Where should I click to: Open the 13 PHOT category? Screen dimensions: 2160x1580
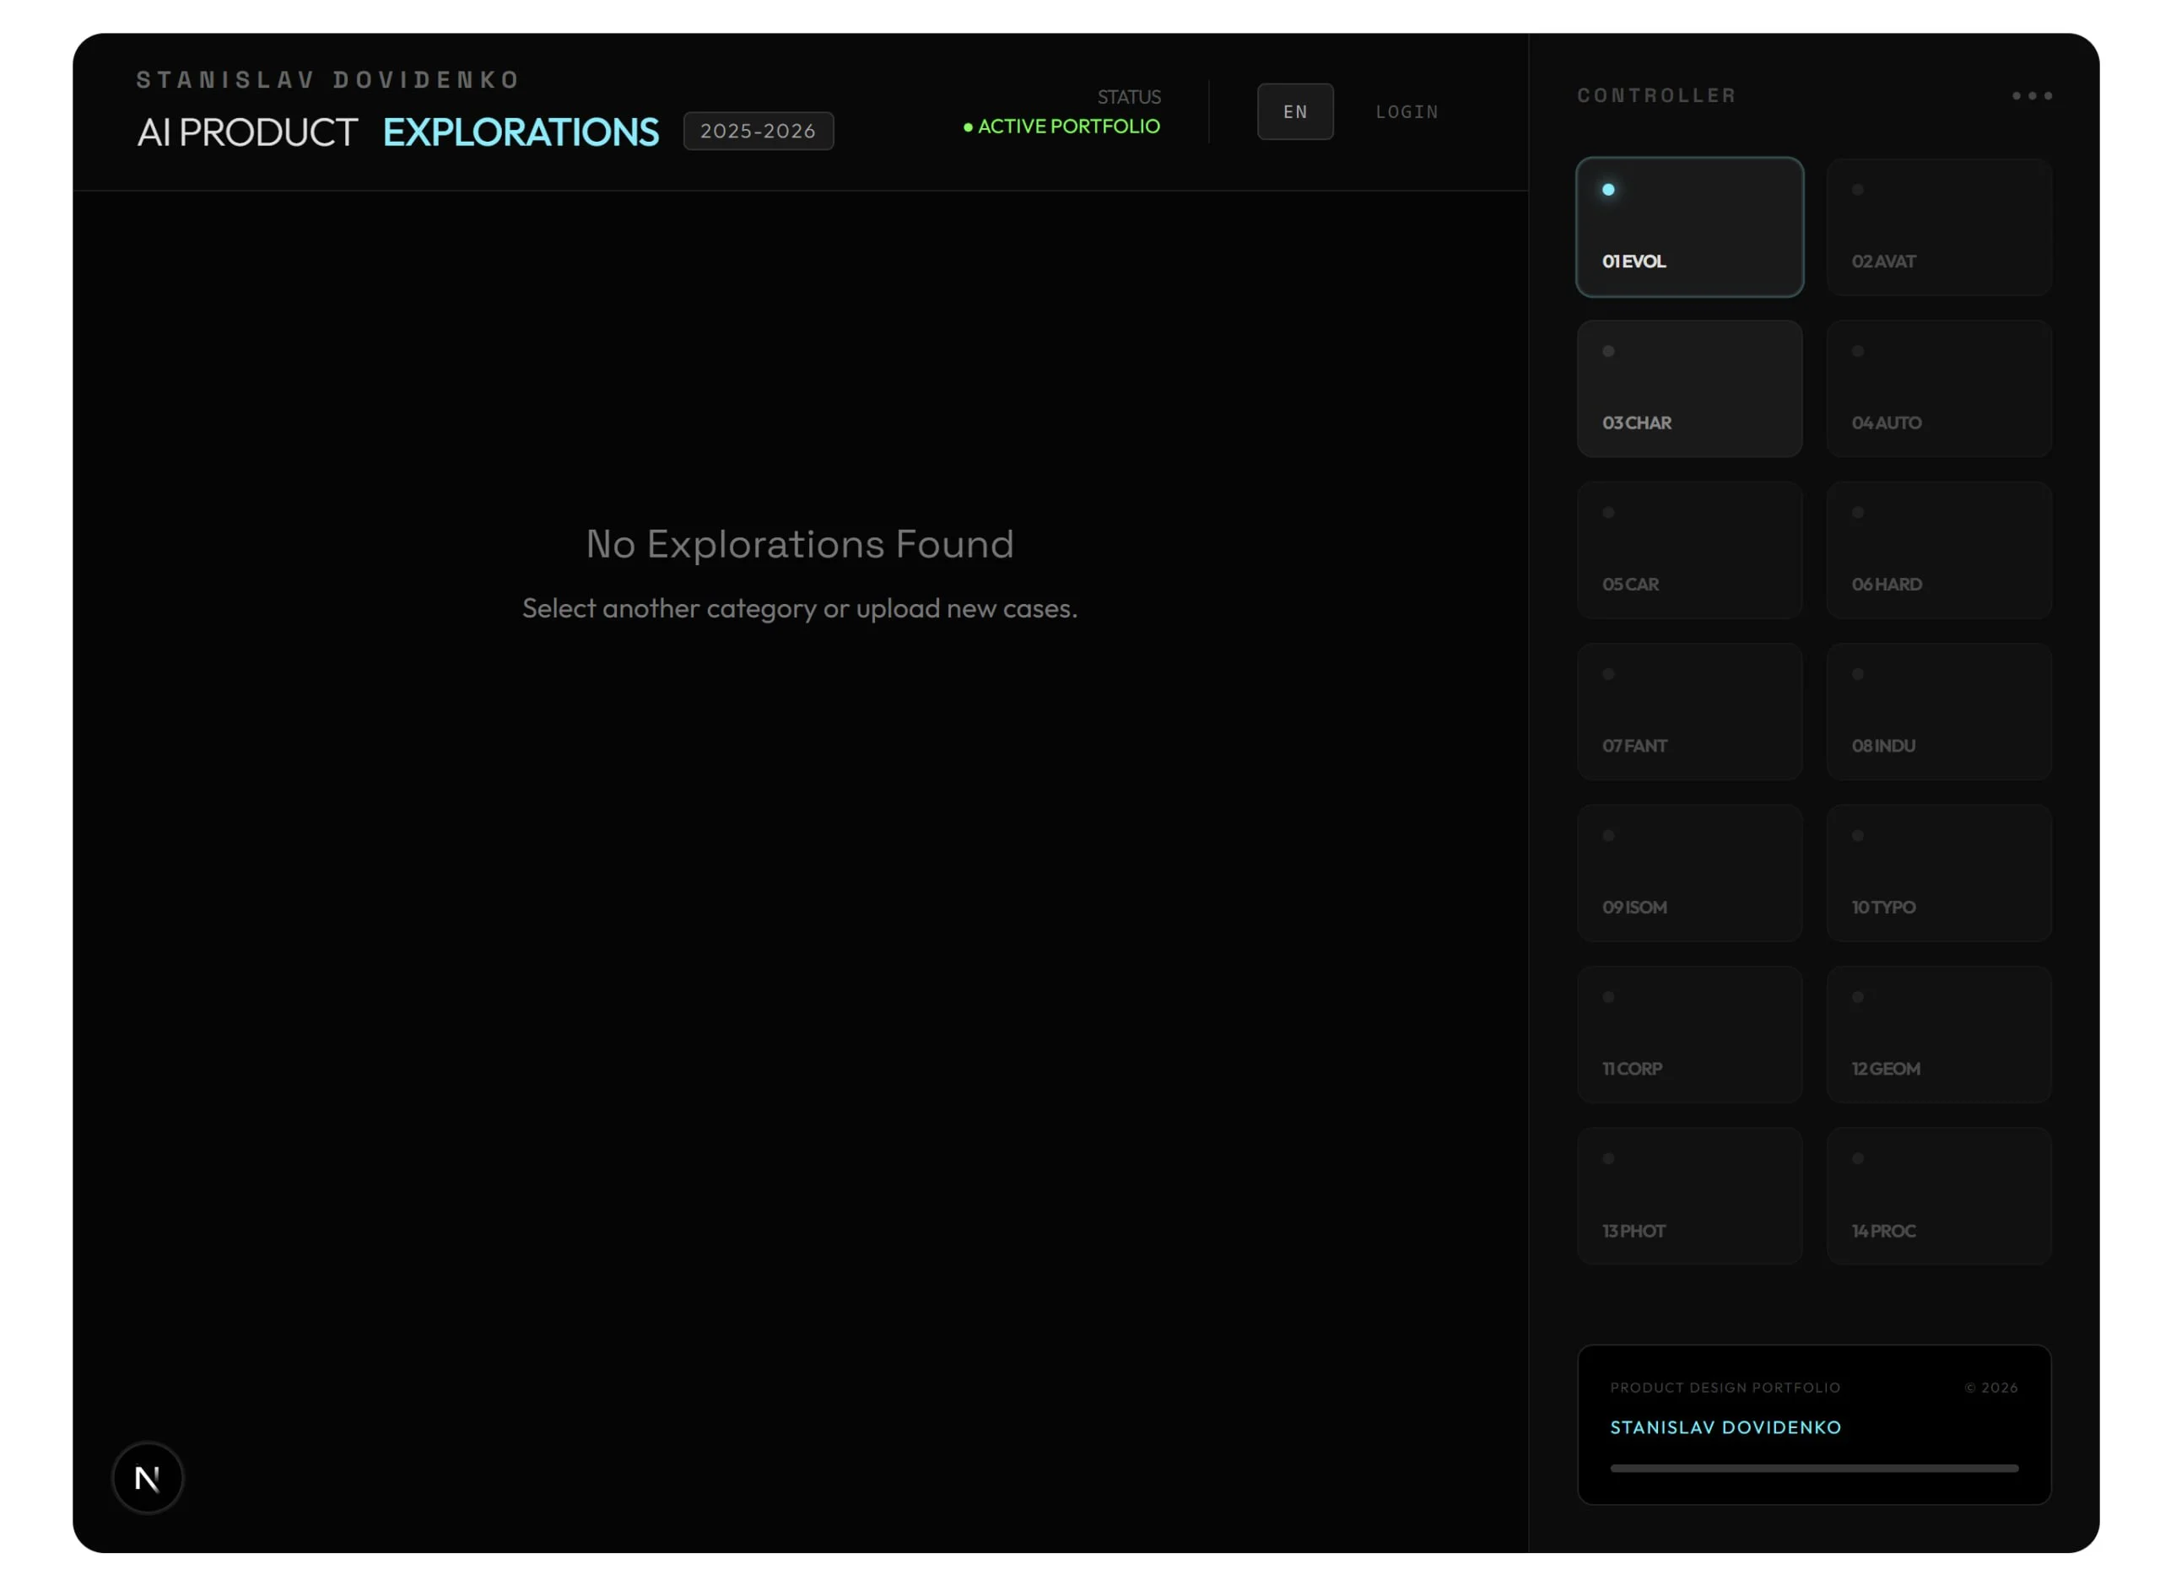[x=1689, y=1196]
